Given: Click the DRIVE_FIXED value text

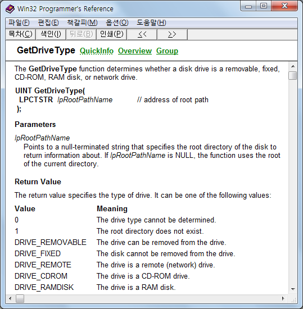Looking at the screenshot, I should (x=38, y=253).
